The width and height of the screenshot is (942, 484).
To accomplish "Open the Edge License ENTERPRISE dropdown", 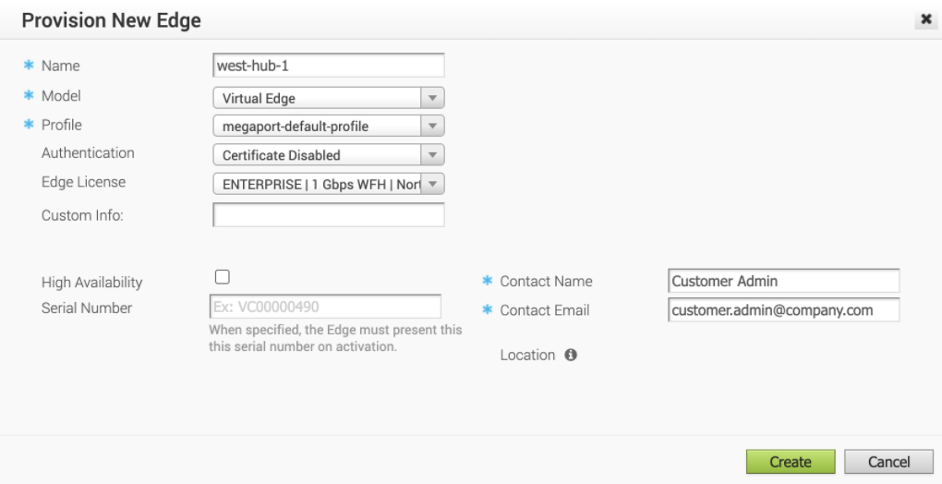I will [329, 185].
